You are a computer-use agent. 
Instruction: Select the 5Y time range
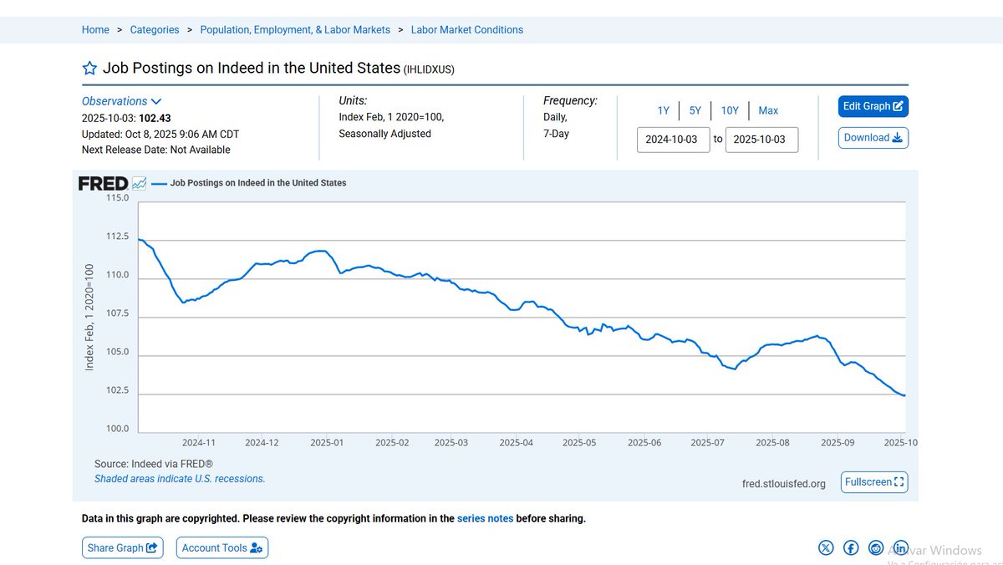coord(695,110)
